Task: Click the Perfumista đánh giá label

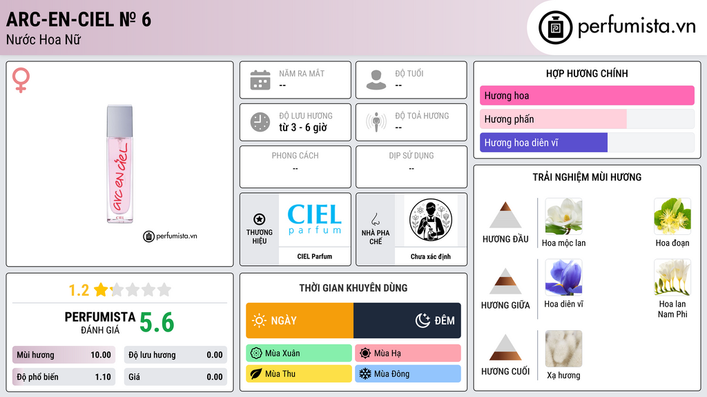Action: pos(99,323)
